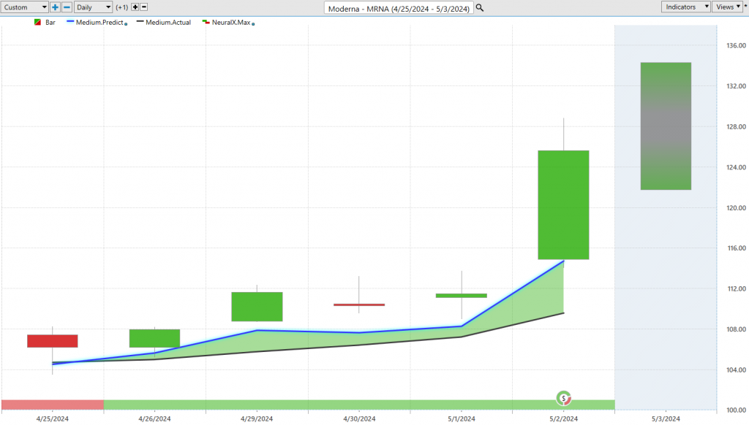This screenshot has width=749, height=425.
Task: Click the Bar legend label
Action: 50,23
